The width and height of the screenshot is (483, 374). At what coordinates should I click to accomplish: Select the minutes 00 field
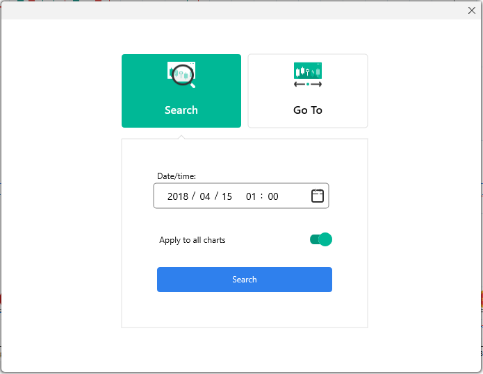pos(273,196)
